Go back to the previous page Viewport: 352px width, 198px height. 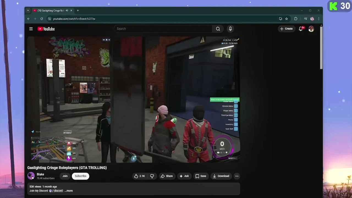pos(28,19)
